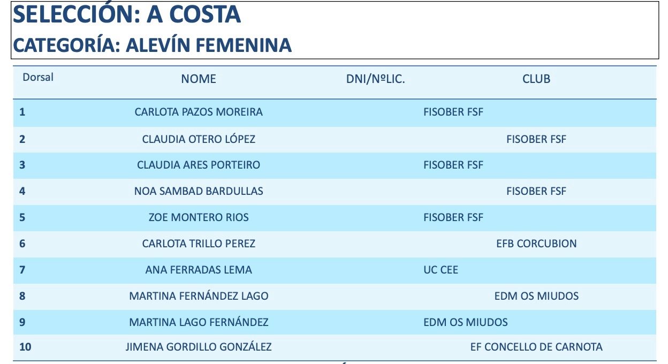
Task: Click player name CLAUDIA OTERO LÓPEZ
Action: point(199,139)
